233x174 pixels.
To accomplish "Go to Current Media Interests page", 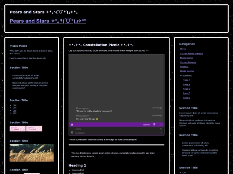I will click(192, 53).
